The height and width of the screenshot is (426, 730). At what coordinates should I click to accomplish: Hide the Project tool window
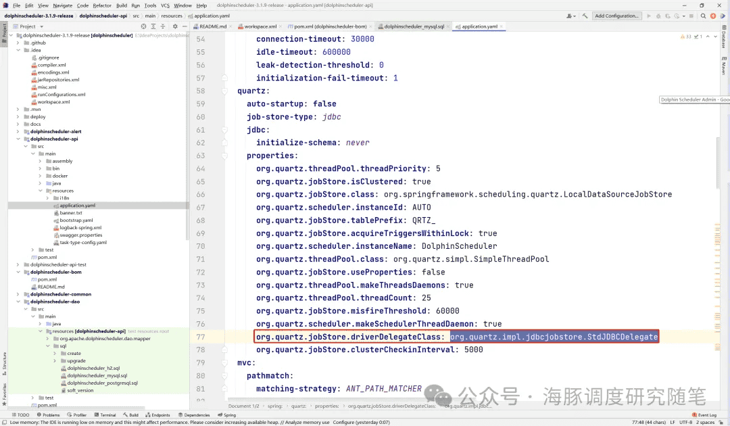(185, 26)
